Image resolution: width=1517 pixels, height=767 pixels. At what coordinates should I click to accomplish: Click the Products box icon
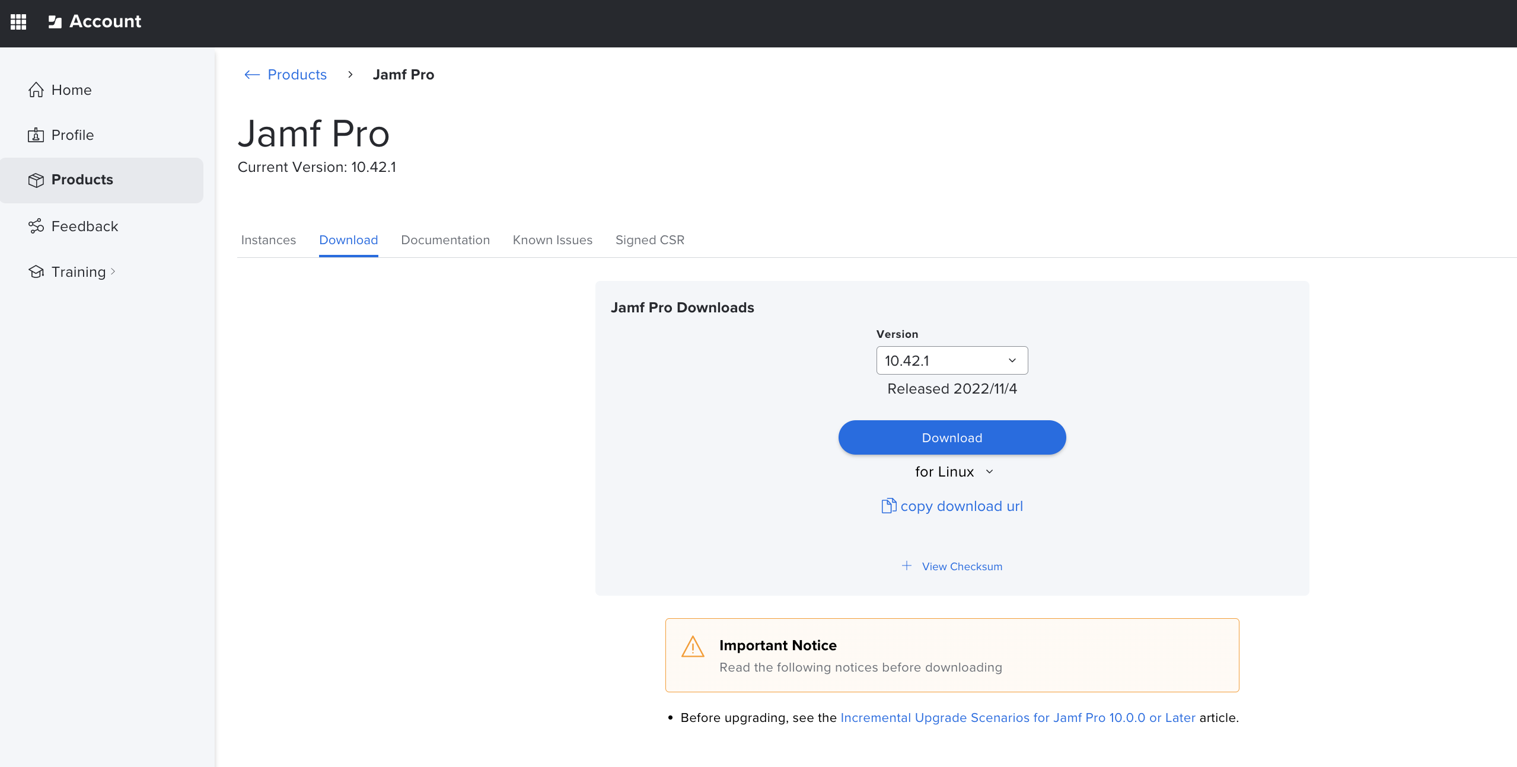36,180
